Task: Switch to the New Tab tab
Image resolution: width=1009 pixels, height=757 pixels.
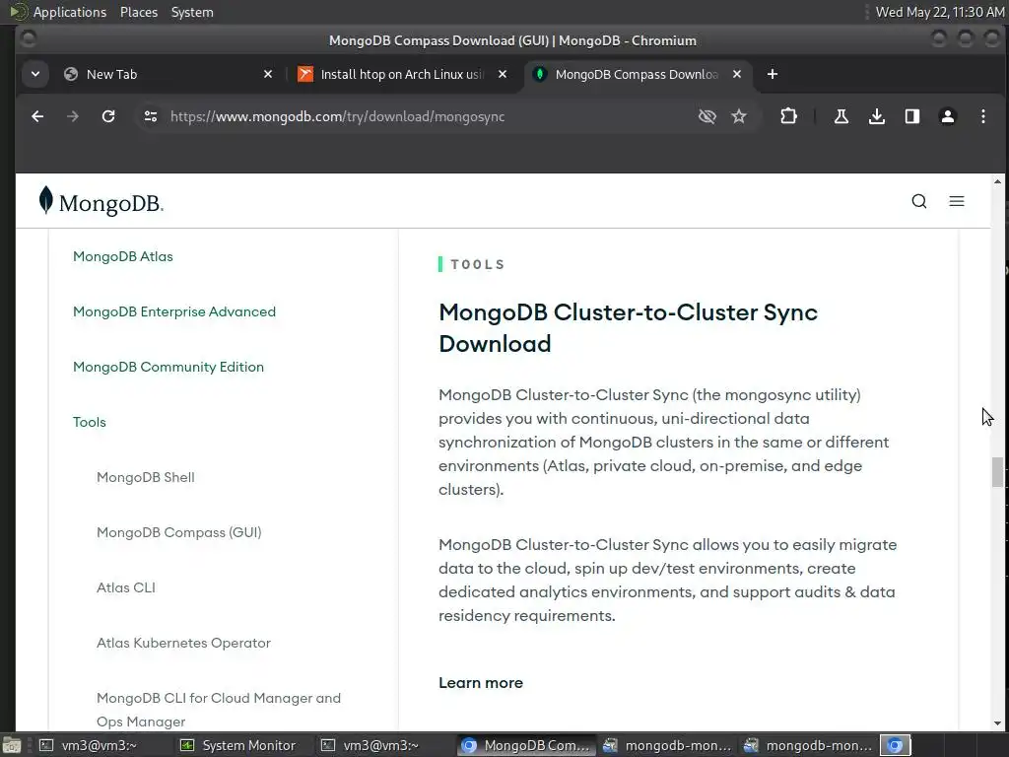Action: pyautogui.click(x=169, y=74)
